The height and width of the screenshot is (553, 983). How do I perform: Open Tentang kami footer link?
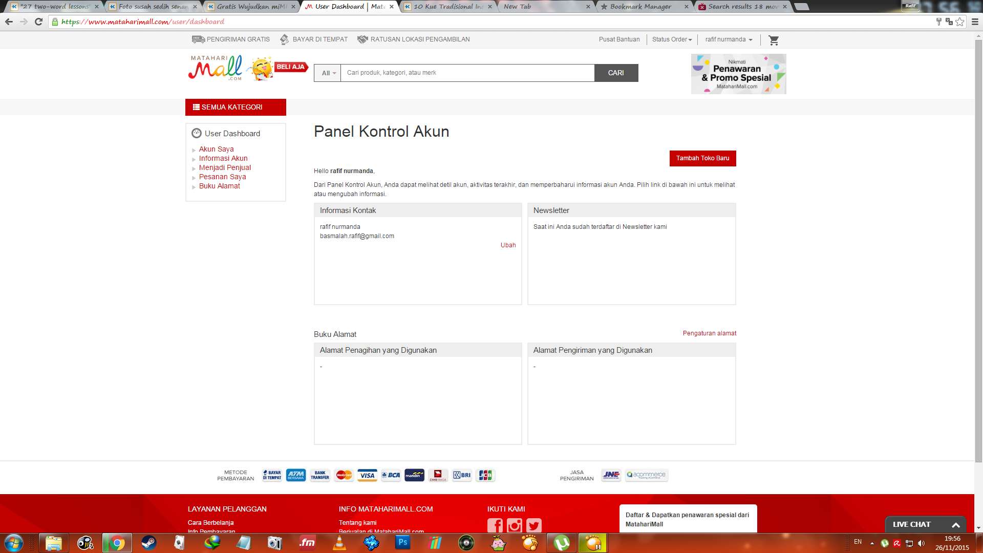pos(357,523)
